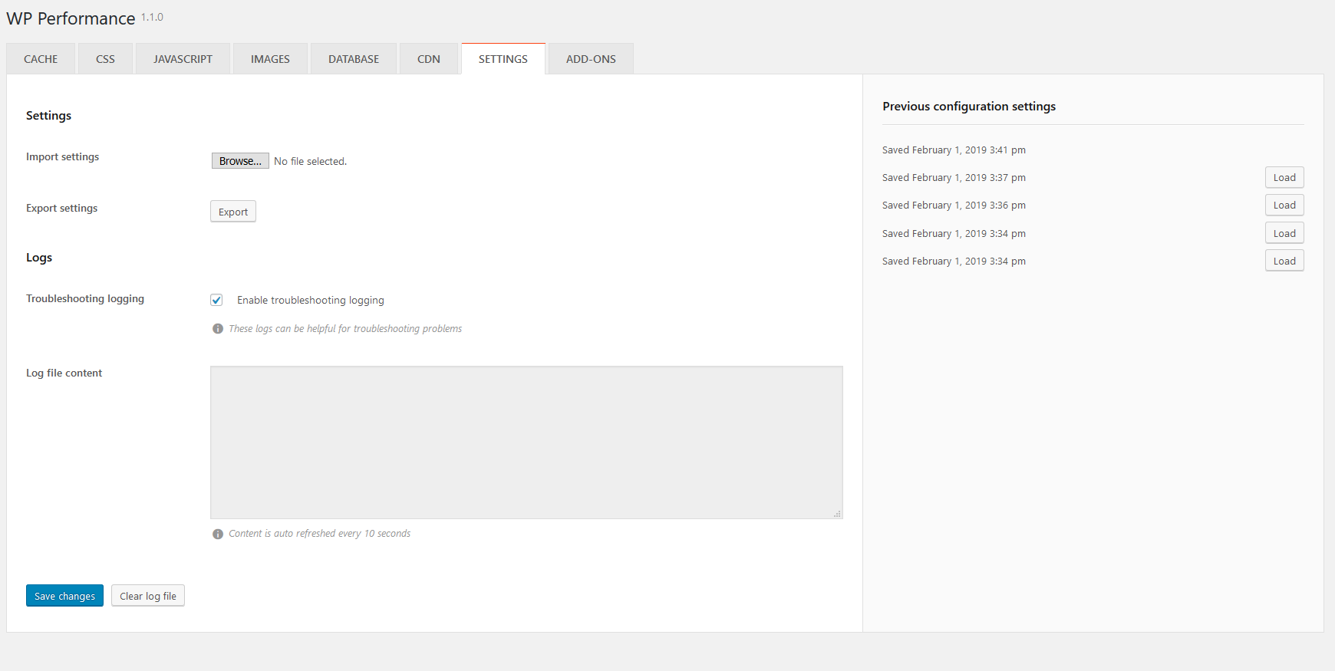Click 'These logs can be helpful' hint text
The height and width of the screenshot is (671, 1335).
point(345,329)
